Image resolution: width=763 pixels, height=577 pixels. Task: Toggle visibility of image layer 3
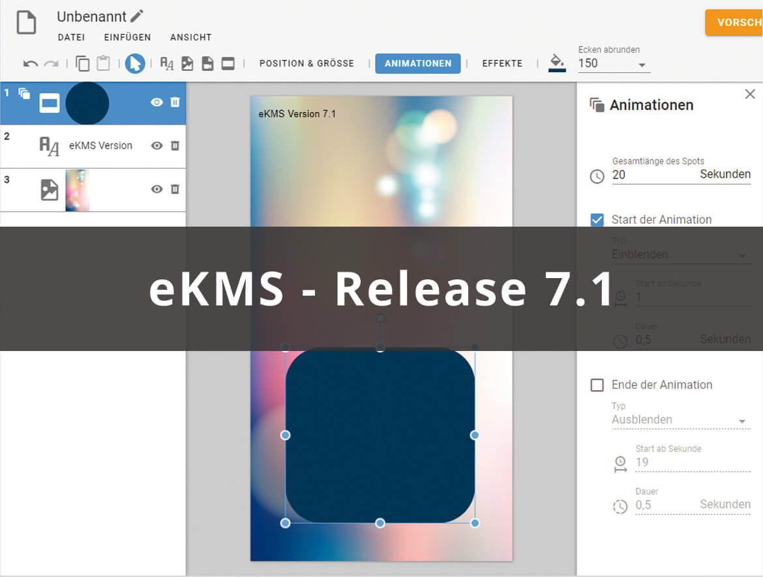coord(157,189)
